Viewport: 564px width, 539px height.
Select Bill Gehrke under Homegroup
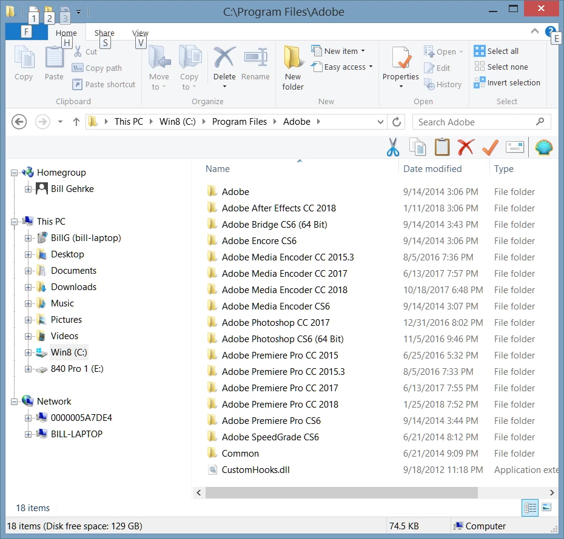[x=72, y=189]
